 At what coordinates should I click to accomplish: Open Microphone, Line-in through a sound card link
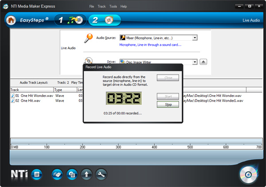tap(150, 45)
